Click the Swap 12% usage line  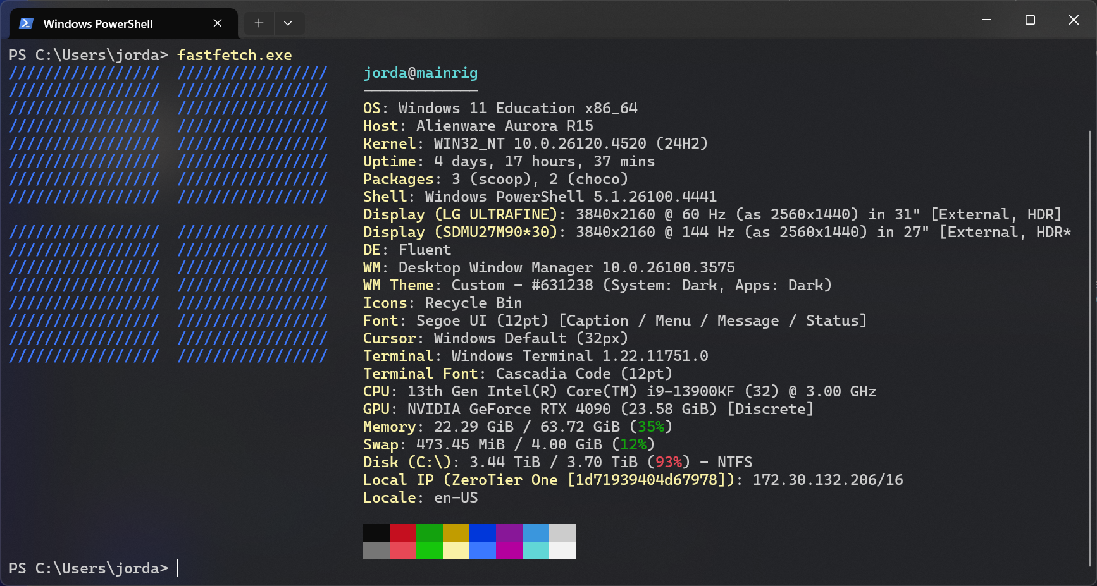509,444
